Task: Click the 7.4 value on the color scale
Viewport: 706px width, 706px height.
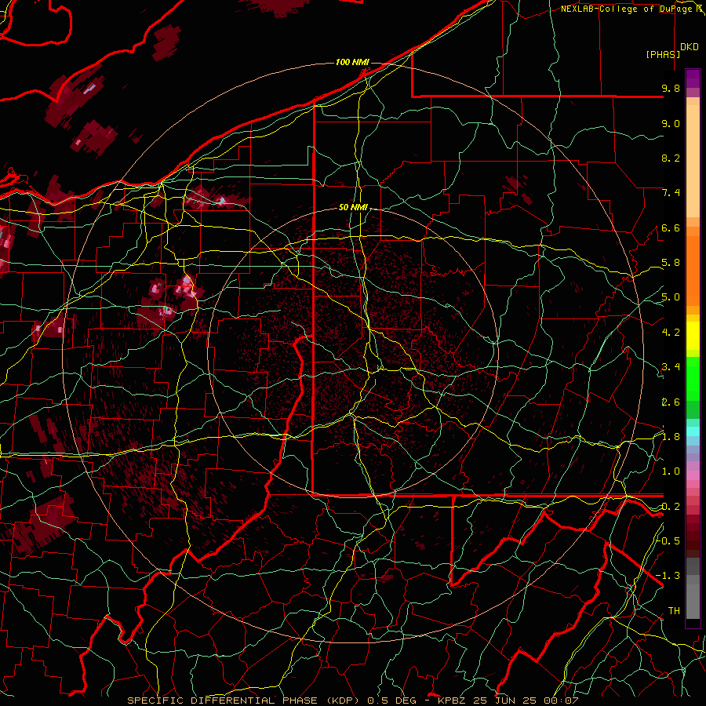Action: (671, 193)
